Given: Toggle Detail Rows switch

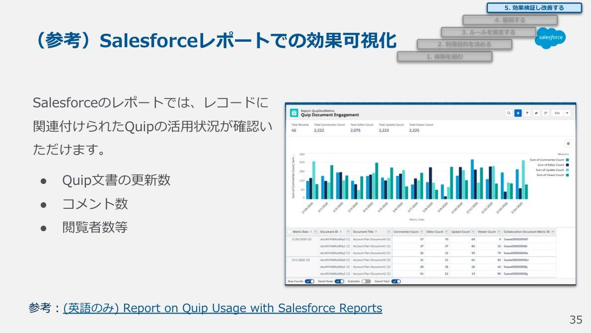Looking at the screenshot, I should [x=339, y=281].
